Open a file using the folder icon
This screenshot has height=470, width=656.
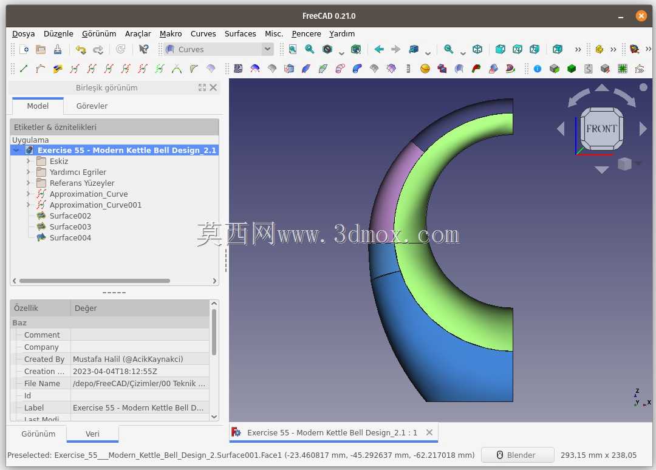41,49
